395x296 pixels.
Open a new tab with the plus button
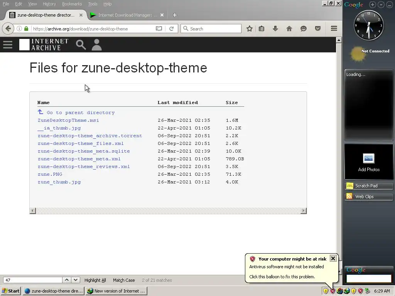tap(175, 15)
